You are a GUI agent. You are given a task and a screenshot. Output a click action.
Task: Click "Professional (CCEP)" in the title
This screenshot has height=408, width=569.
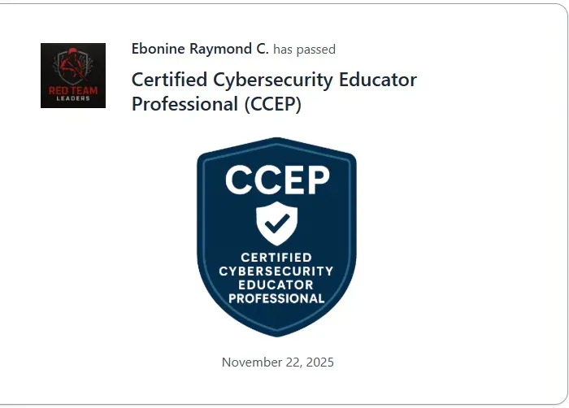point(216,105)
